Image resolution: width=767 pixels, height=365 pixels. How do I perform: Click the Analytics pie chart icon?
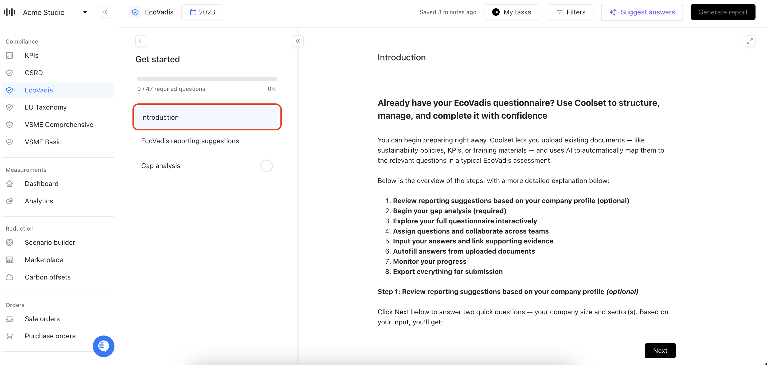[x=10, y=201]
